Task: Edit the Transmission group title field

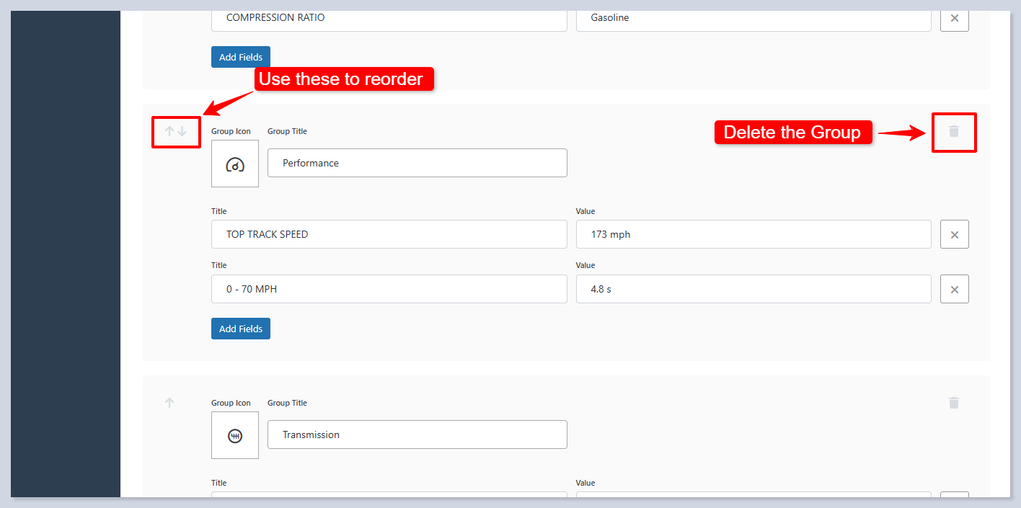Action: click(x=417, y=435)
